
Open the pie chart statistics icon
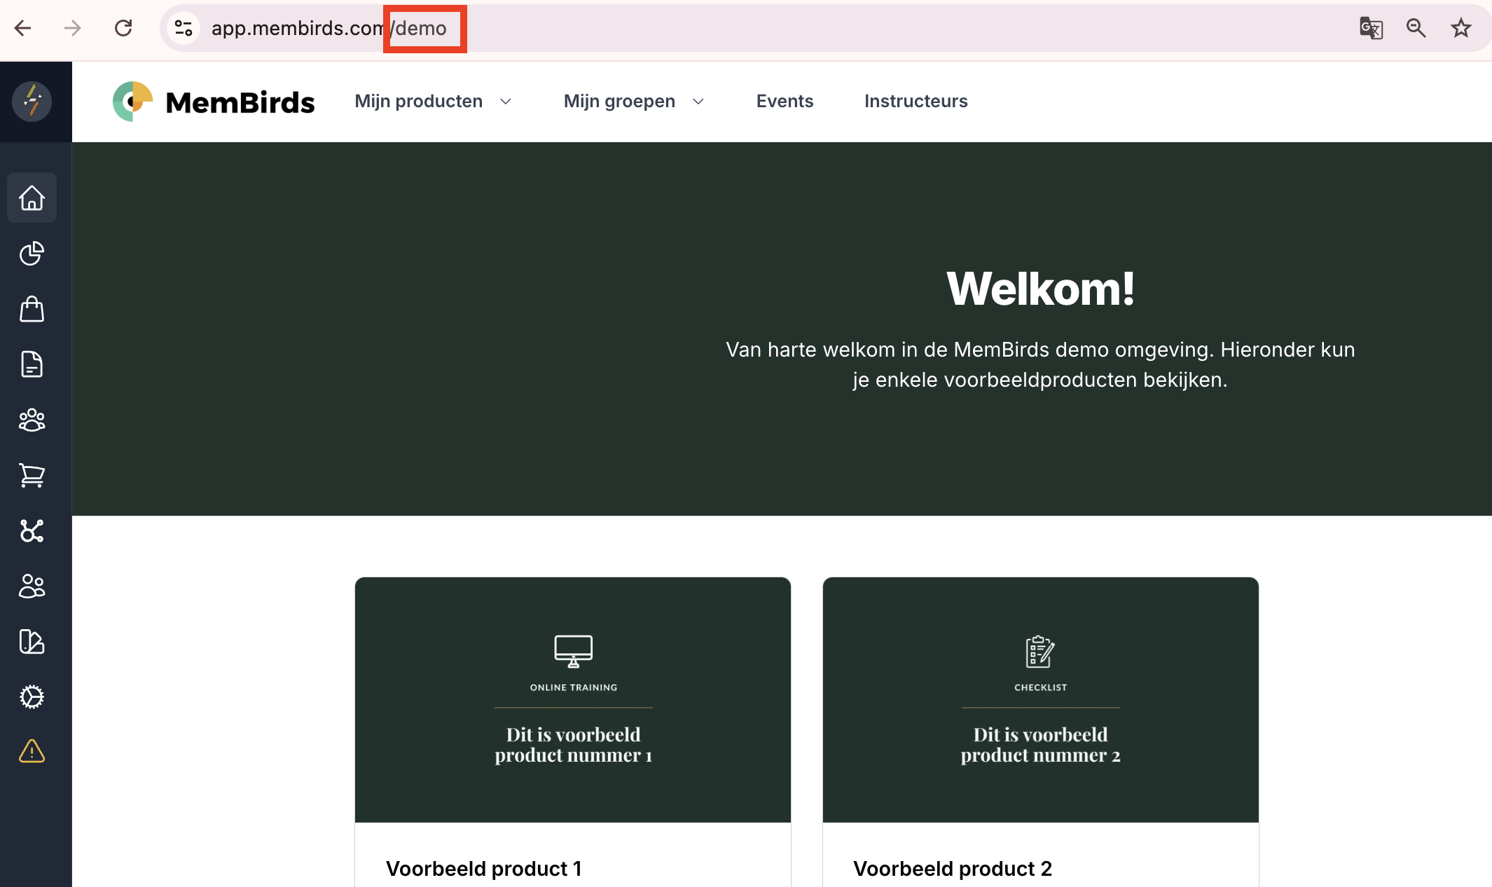click(32, 253)
